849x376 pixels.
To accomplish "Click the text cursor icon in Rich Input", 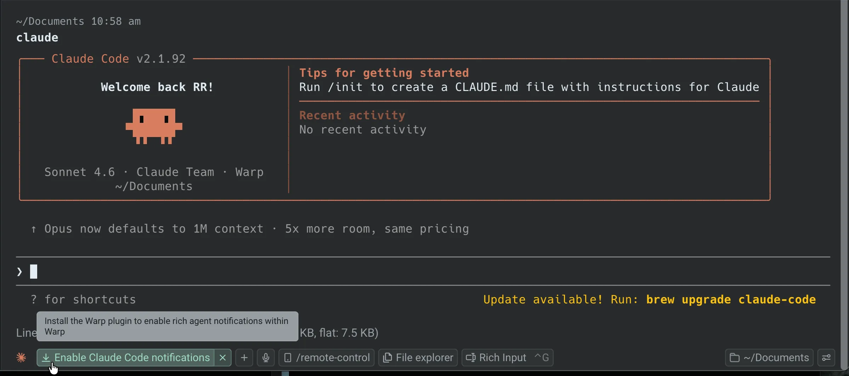I will click(x=471, y=357).
